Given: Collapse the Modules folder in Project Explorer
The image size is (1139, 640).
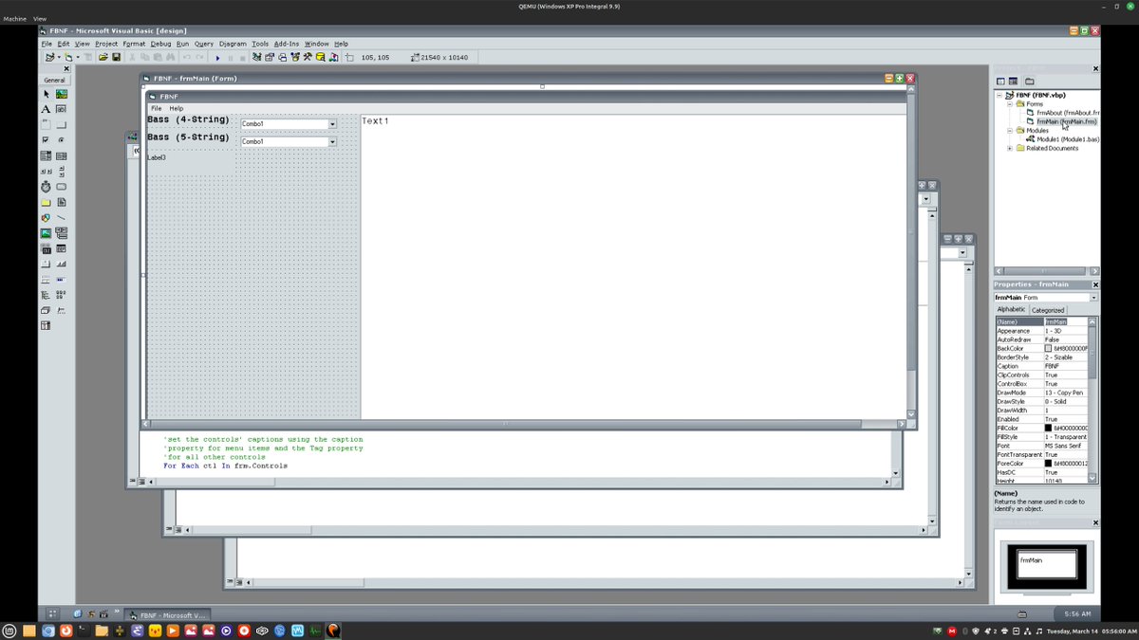Looking at the screenshot, I should 1010,131.
